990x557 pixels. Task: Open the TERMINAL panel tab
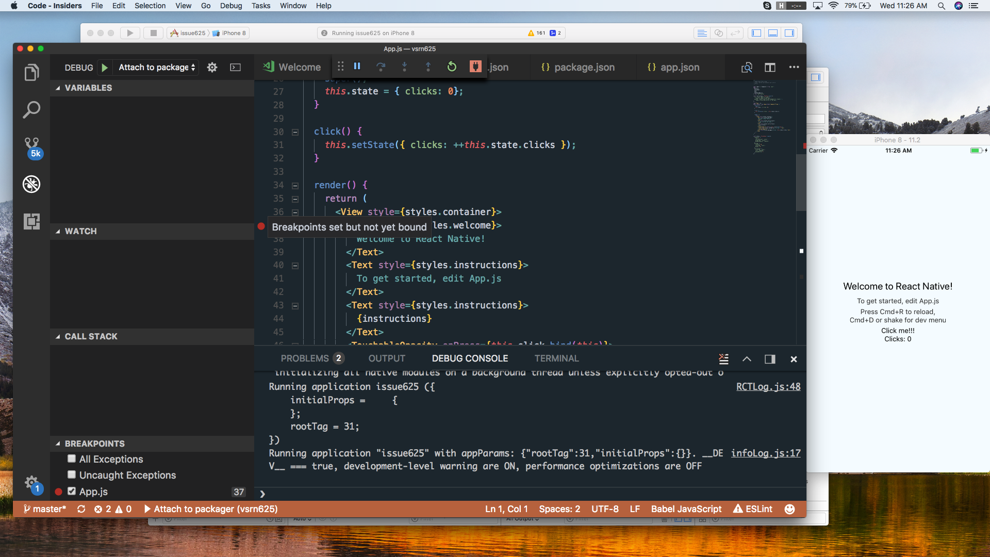click(x=556, y=358)
